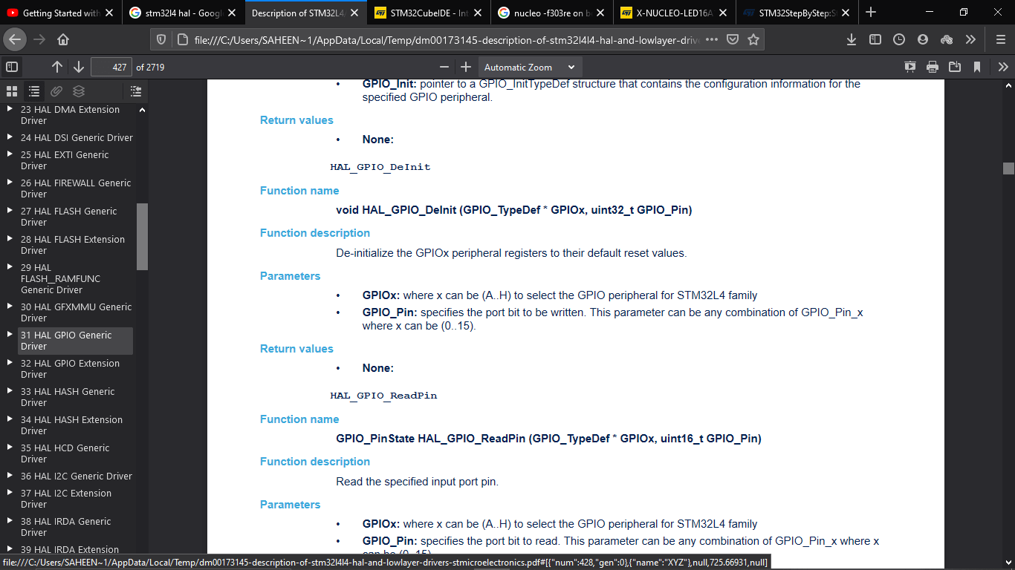The image size is (1015, 570).
Task: Open outline entry 32 HAL GPIO Extension Driver
Action: point(70,369)
